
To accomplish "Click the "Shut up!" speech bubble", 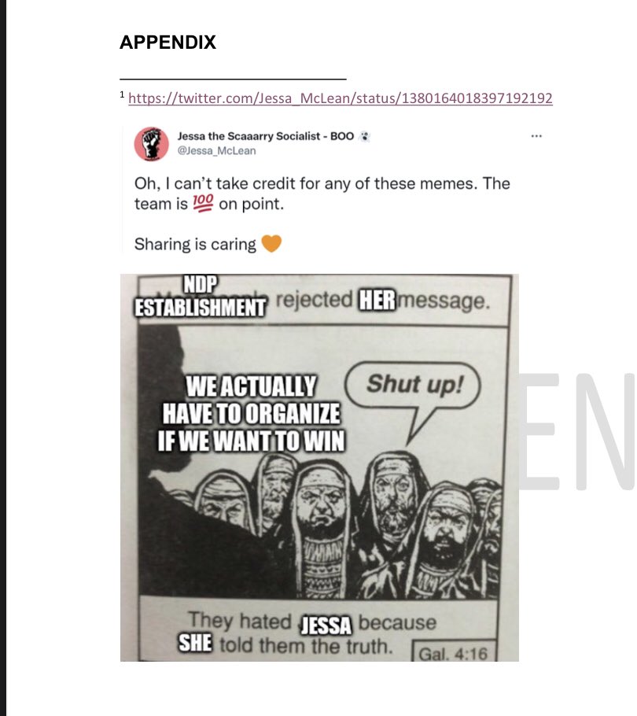I will click(x=412, y=386).
